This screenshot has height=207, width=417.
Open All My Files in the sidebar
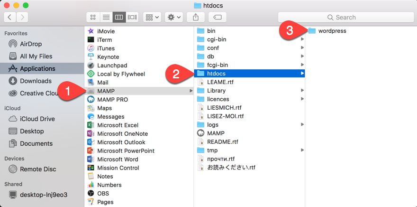(42, 56)
